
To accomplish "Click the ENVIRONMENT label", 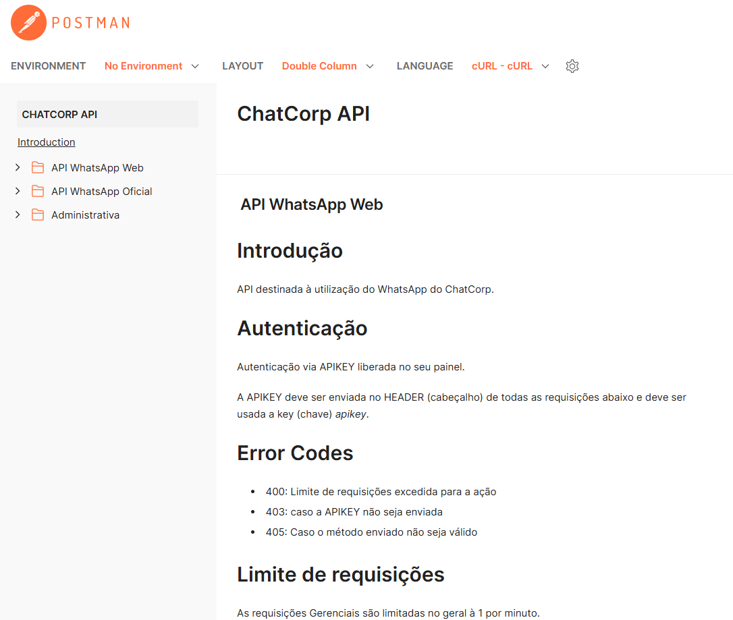I will coord(48,66).
